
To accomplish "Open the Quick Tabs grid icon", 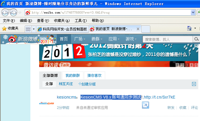I will [28, 29].
